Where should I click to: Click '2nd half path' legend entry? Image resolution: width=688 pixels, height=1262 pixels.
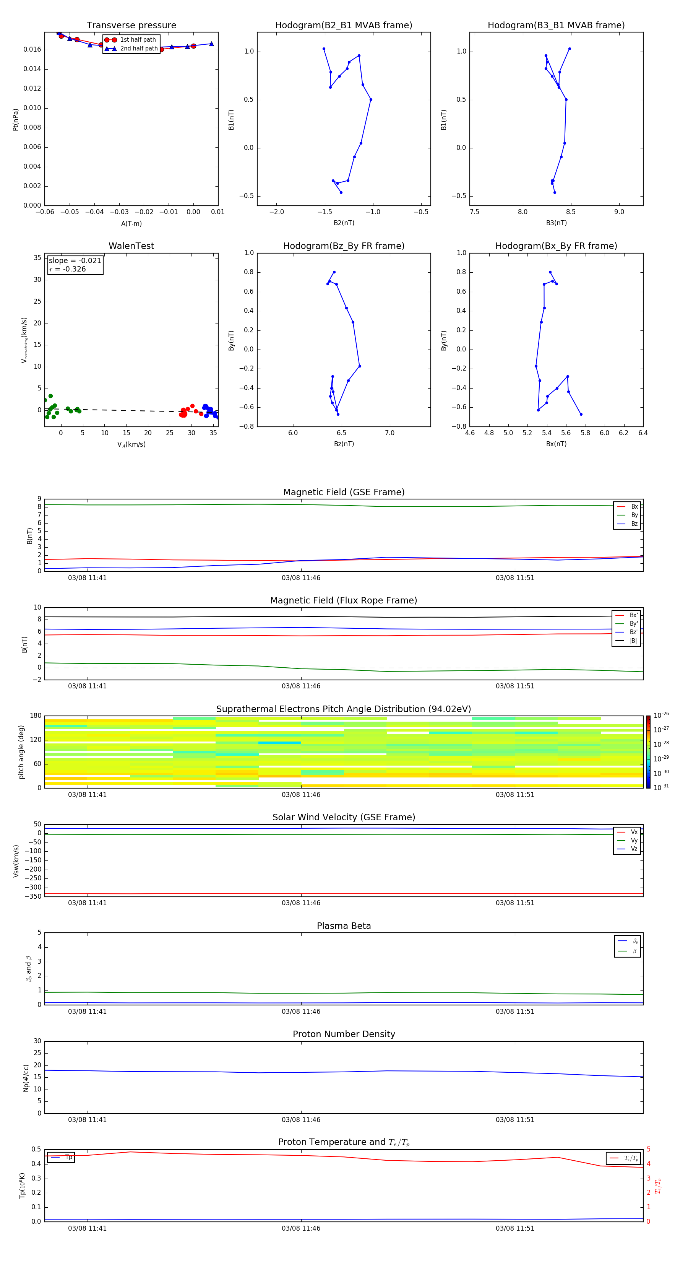[x=131, y=49]
